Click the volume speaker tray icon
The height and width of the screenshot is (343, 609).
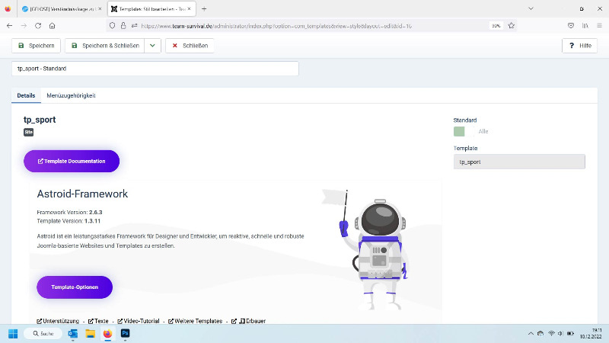click(x=560, y=334)
